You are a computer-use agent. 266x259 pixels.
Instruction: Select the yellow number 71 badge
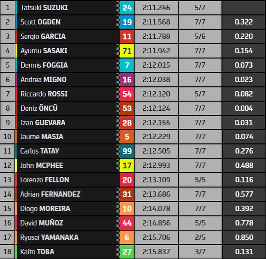coord(127,51)
